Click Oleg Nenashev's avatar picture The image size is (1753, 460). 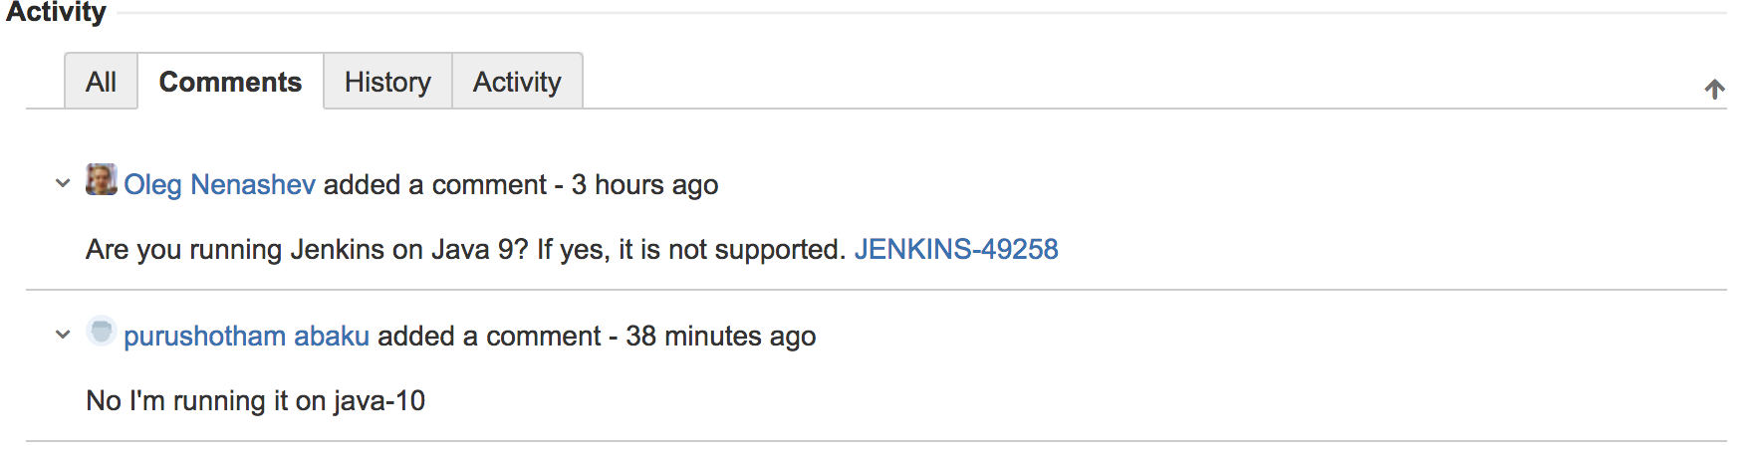point(102,180)
